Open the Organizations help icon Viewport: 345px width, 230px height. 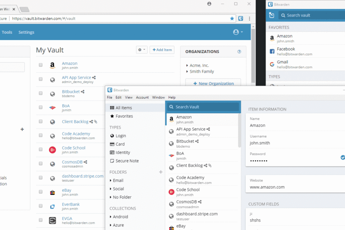pyautogui.click(x=239, y=52)
